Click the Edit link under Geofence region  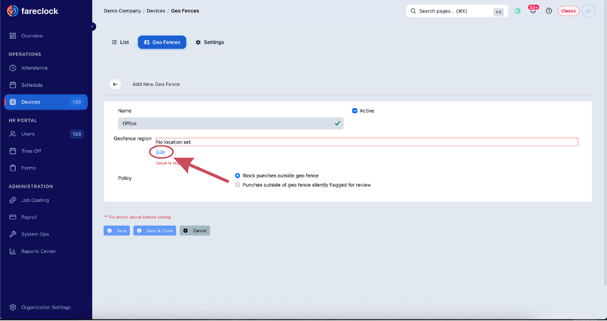tap(160, 152)
